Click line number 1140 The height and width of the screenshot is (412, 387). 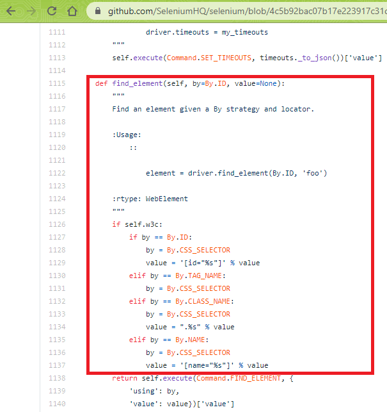[x=57, y=404]
